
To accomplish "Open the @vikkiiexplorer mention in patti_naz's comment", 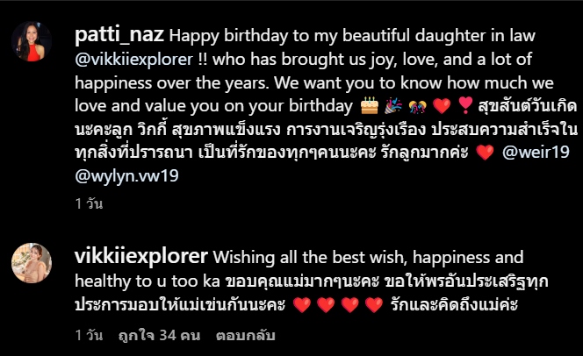I will click(x=133, y=59).
